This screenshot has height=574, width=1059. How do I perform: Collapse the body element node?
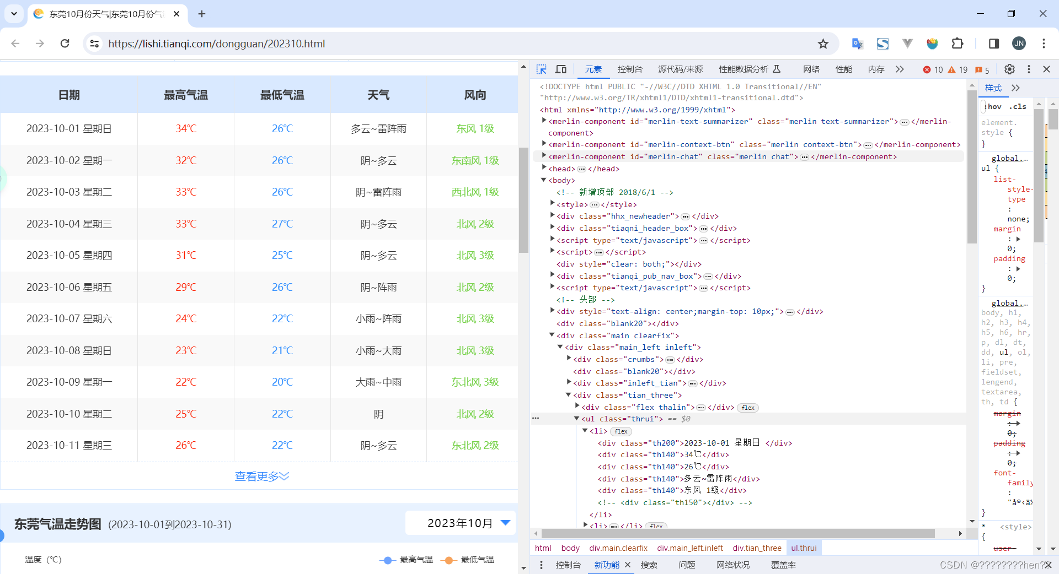click(544, 180)
